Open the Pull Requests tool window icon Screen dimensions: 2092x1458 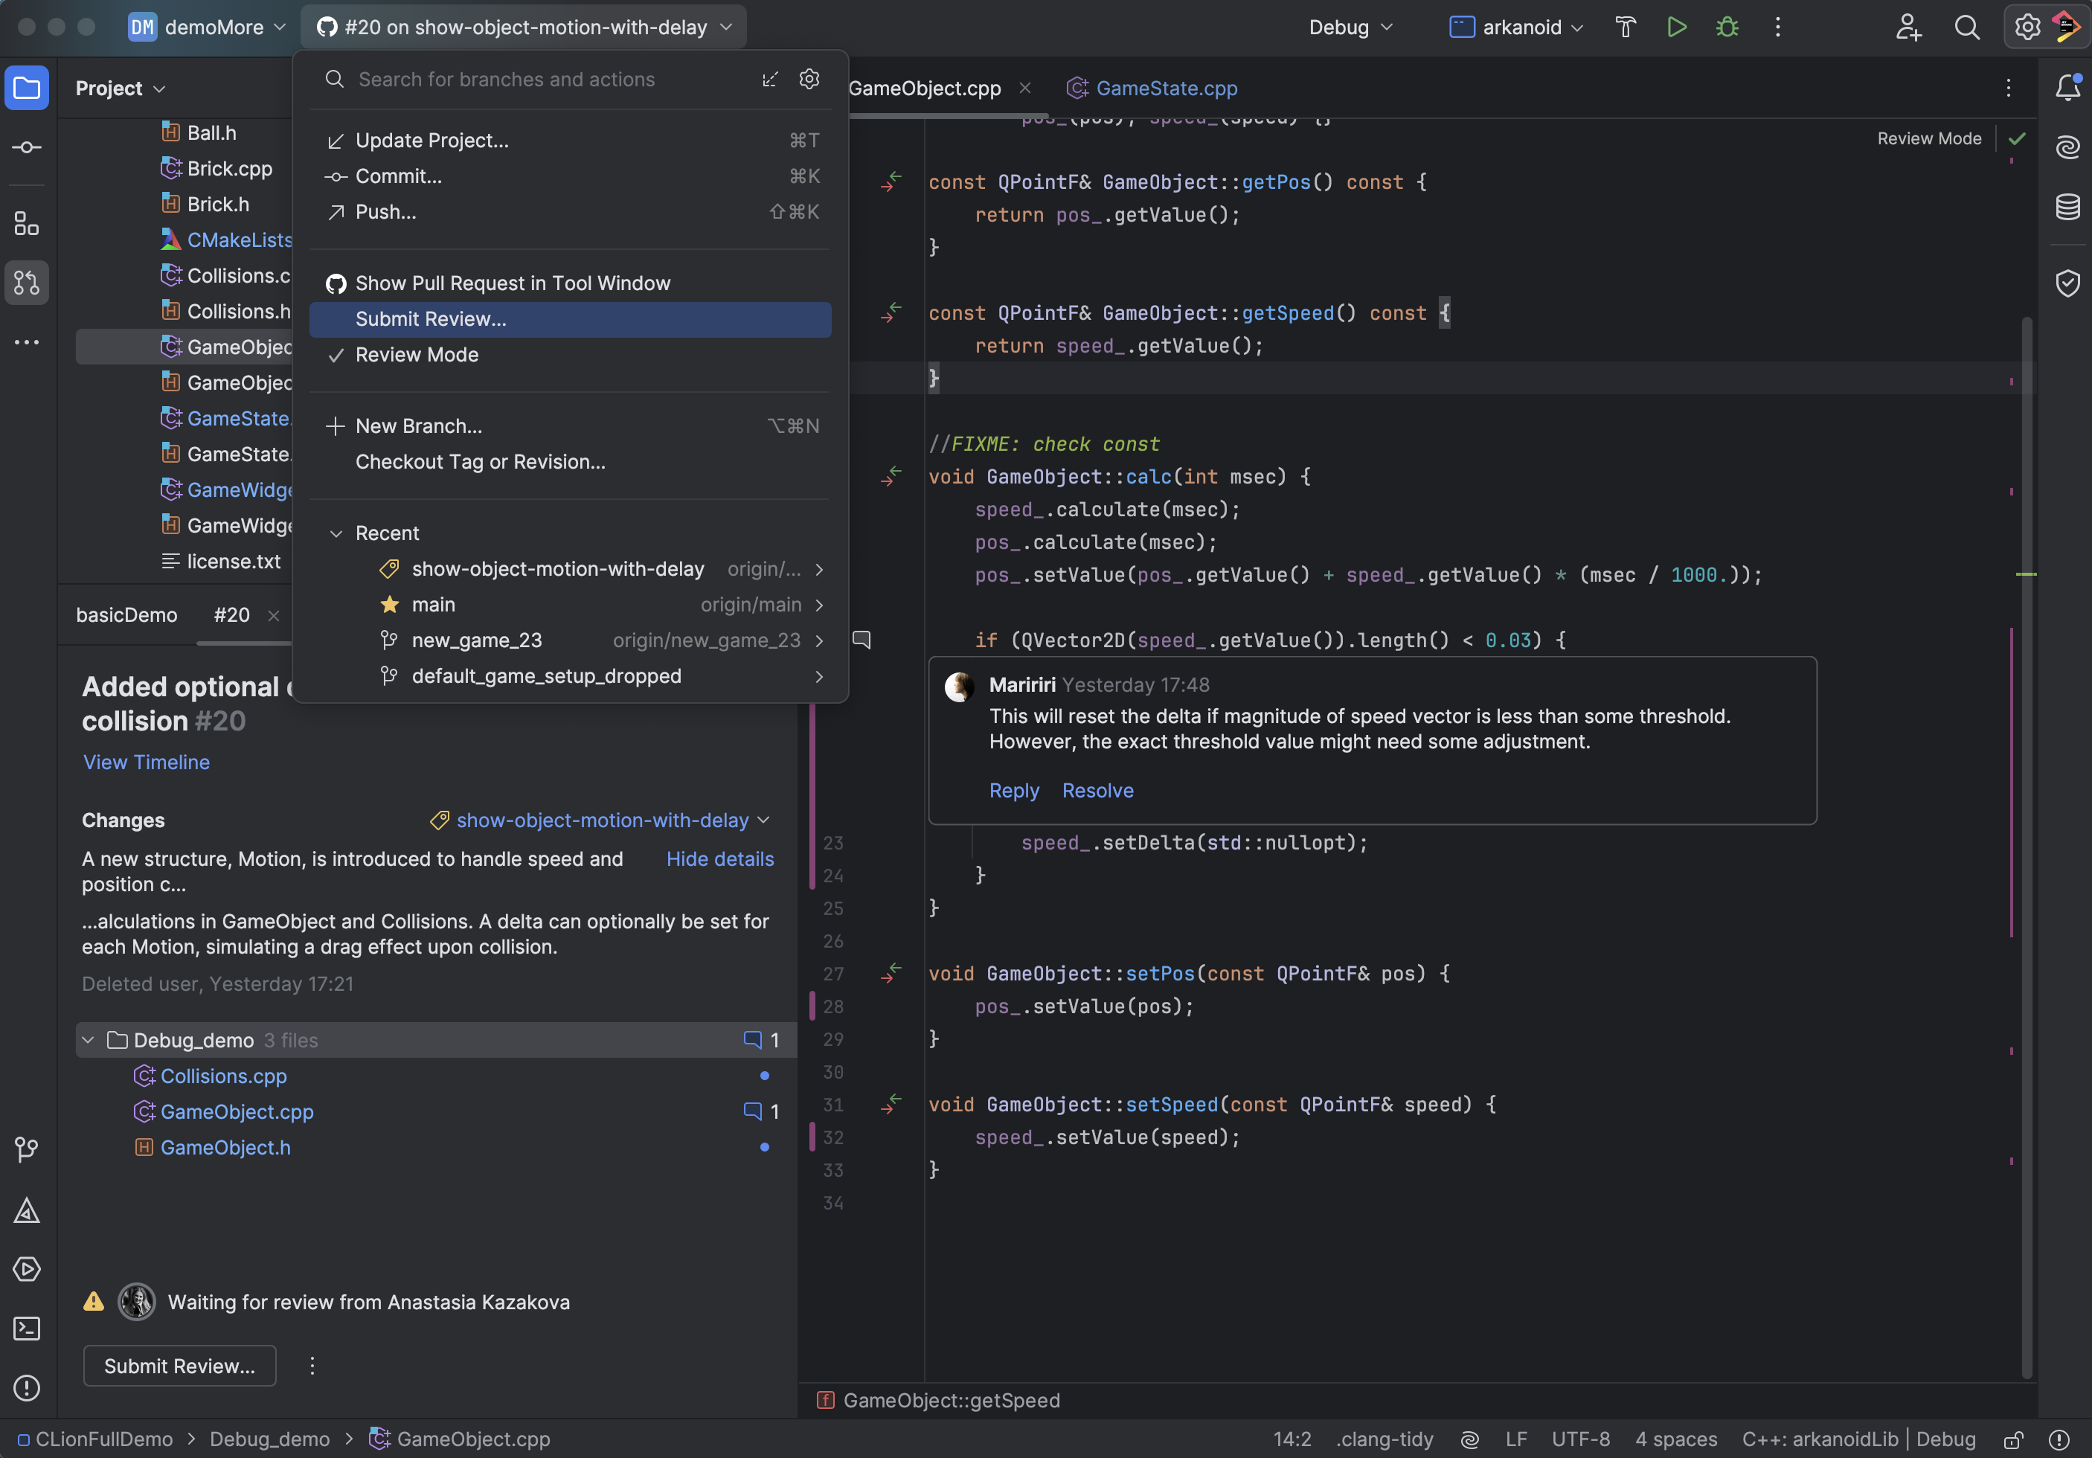pyautogui.click(x=27, y=283)
